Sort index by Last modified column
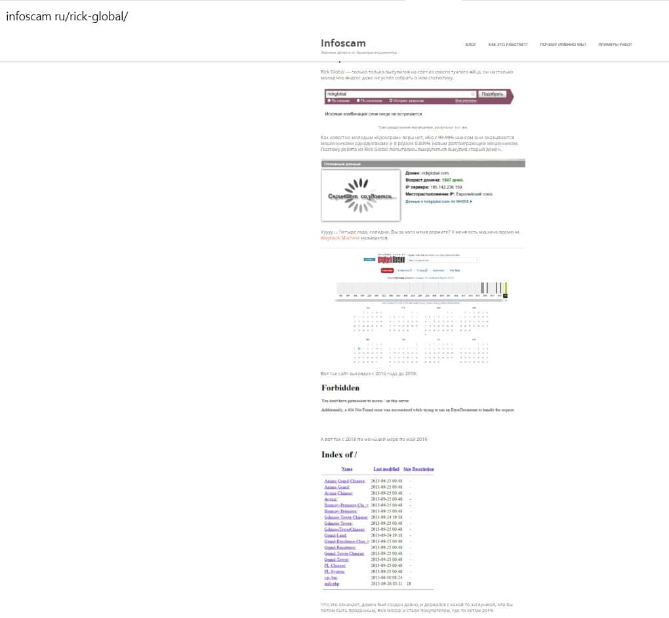Viewport: 669px width, 618px height. tap(386, 469)
